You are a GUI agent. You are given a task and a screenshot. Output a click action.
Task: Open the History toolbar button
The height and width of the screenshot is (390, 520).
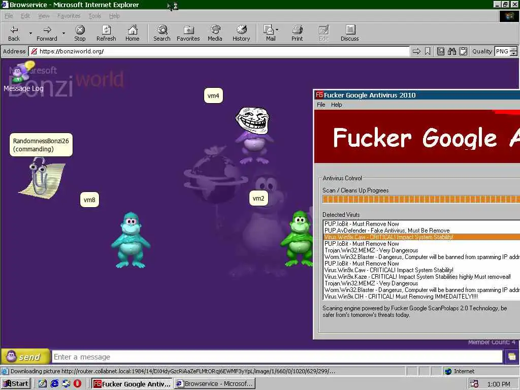pos(241,33)
